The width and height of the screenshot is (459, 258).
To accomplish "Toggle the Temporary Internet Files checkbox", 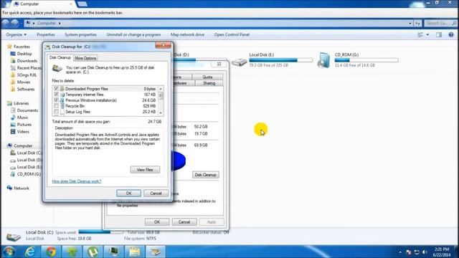I will pos(56,95).
